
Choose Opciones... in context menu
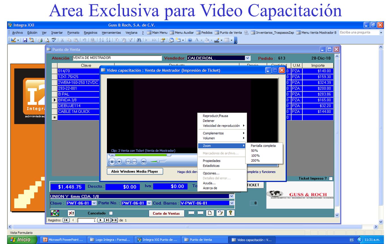(x=211, y=173)
